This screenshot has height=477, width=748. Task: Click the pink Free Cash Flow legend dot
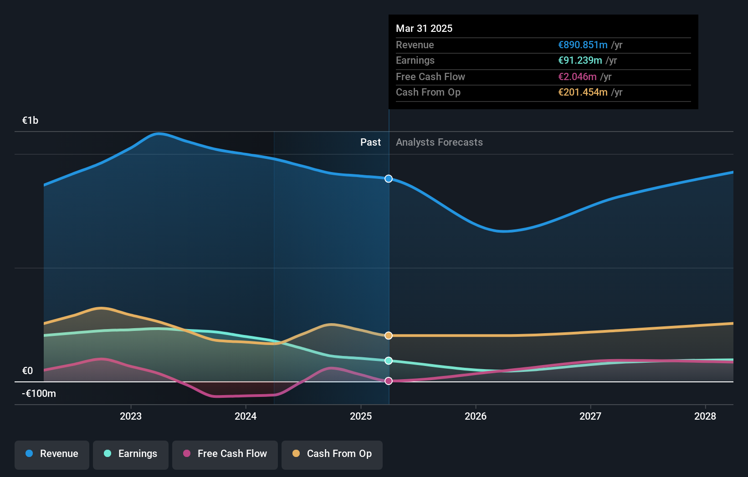[186, 454]
